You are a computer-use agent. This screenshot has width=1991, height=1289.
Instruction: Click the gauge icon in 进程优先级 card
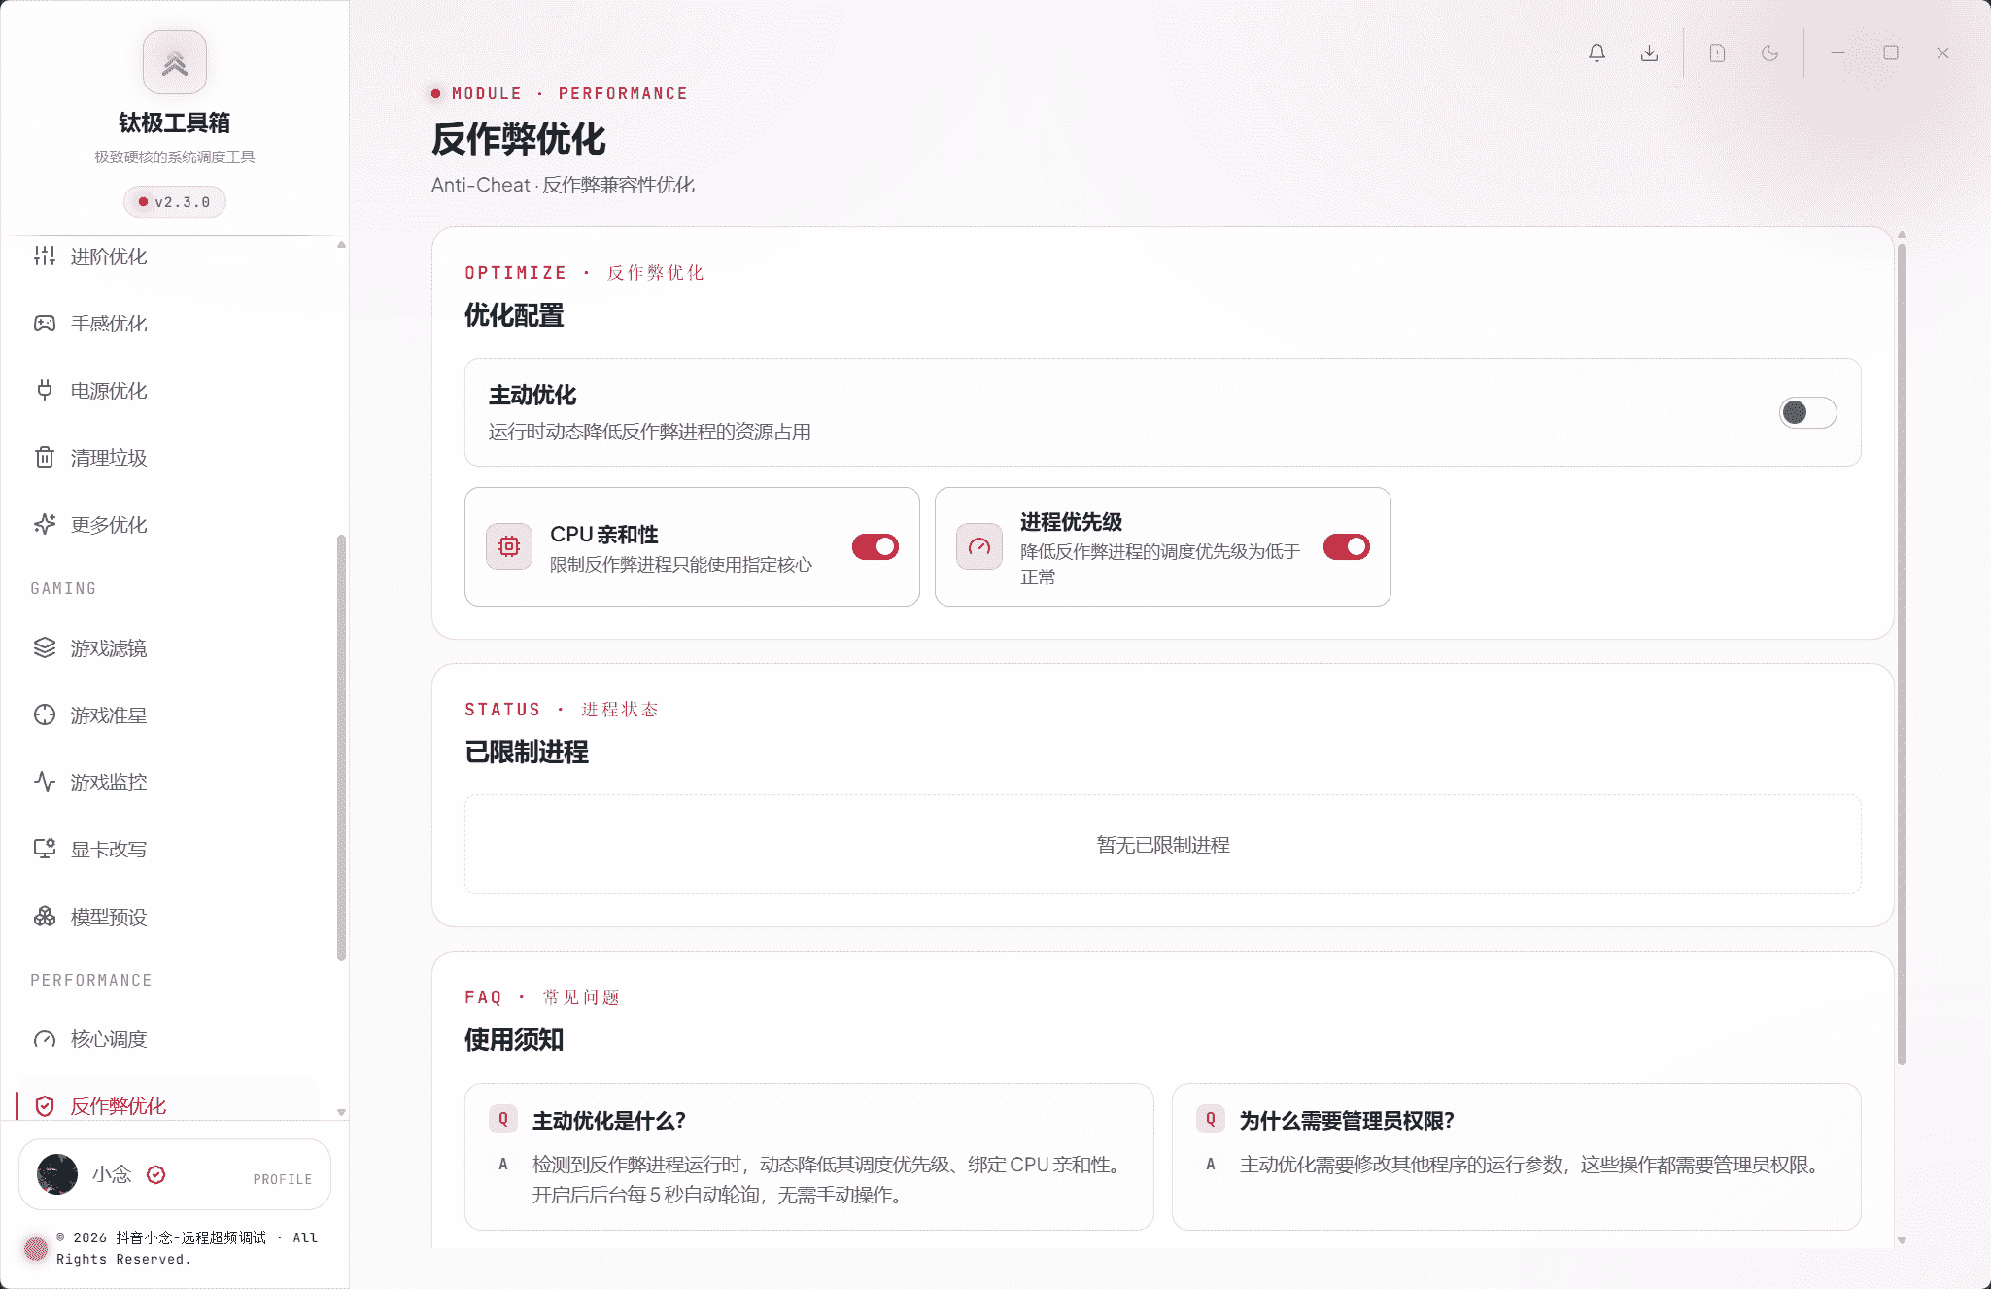tap(979, 546)
